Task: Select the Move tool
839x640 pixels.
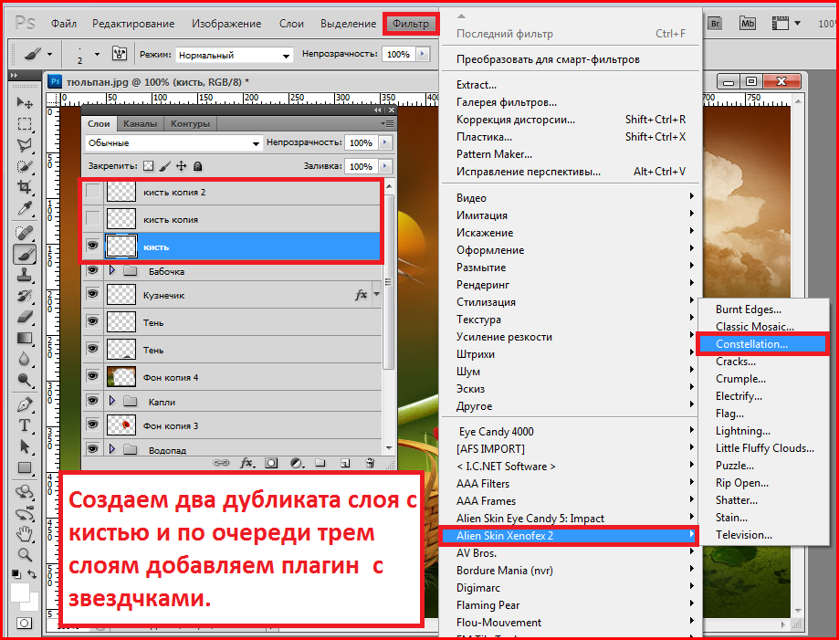Action: click(24, 101)
